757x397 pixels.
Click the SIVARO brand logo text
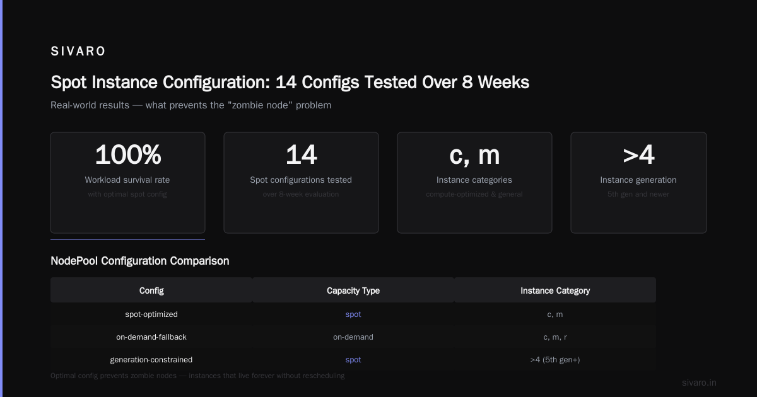coord(78,52)
